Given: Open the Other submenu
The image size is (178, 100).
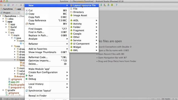Looking at the screenshot, I should 84,37.
